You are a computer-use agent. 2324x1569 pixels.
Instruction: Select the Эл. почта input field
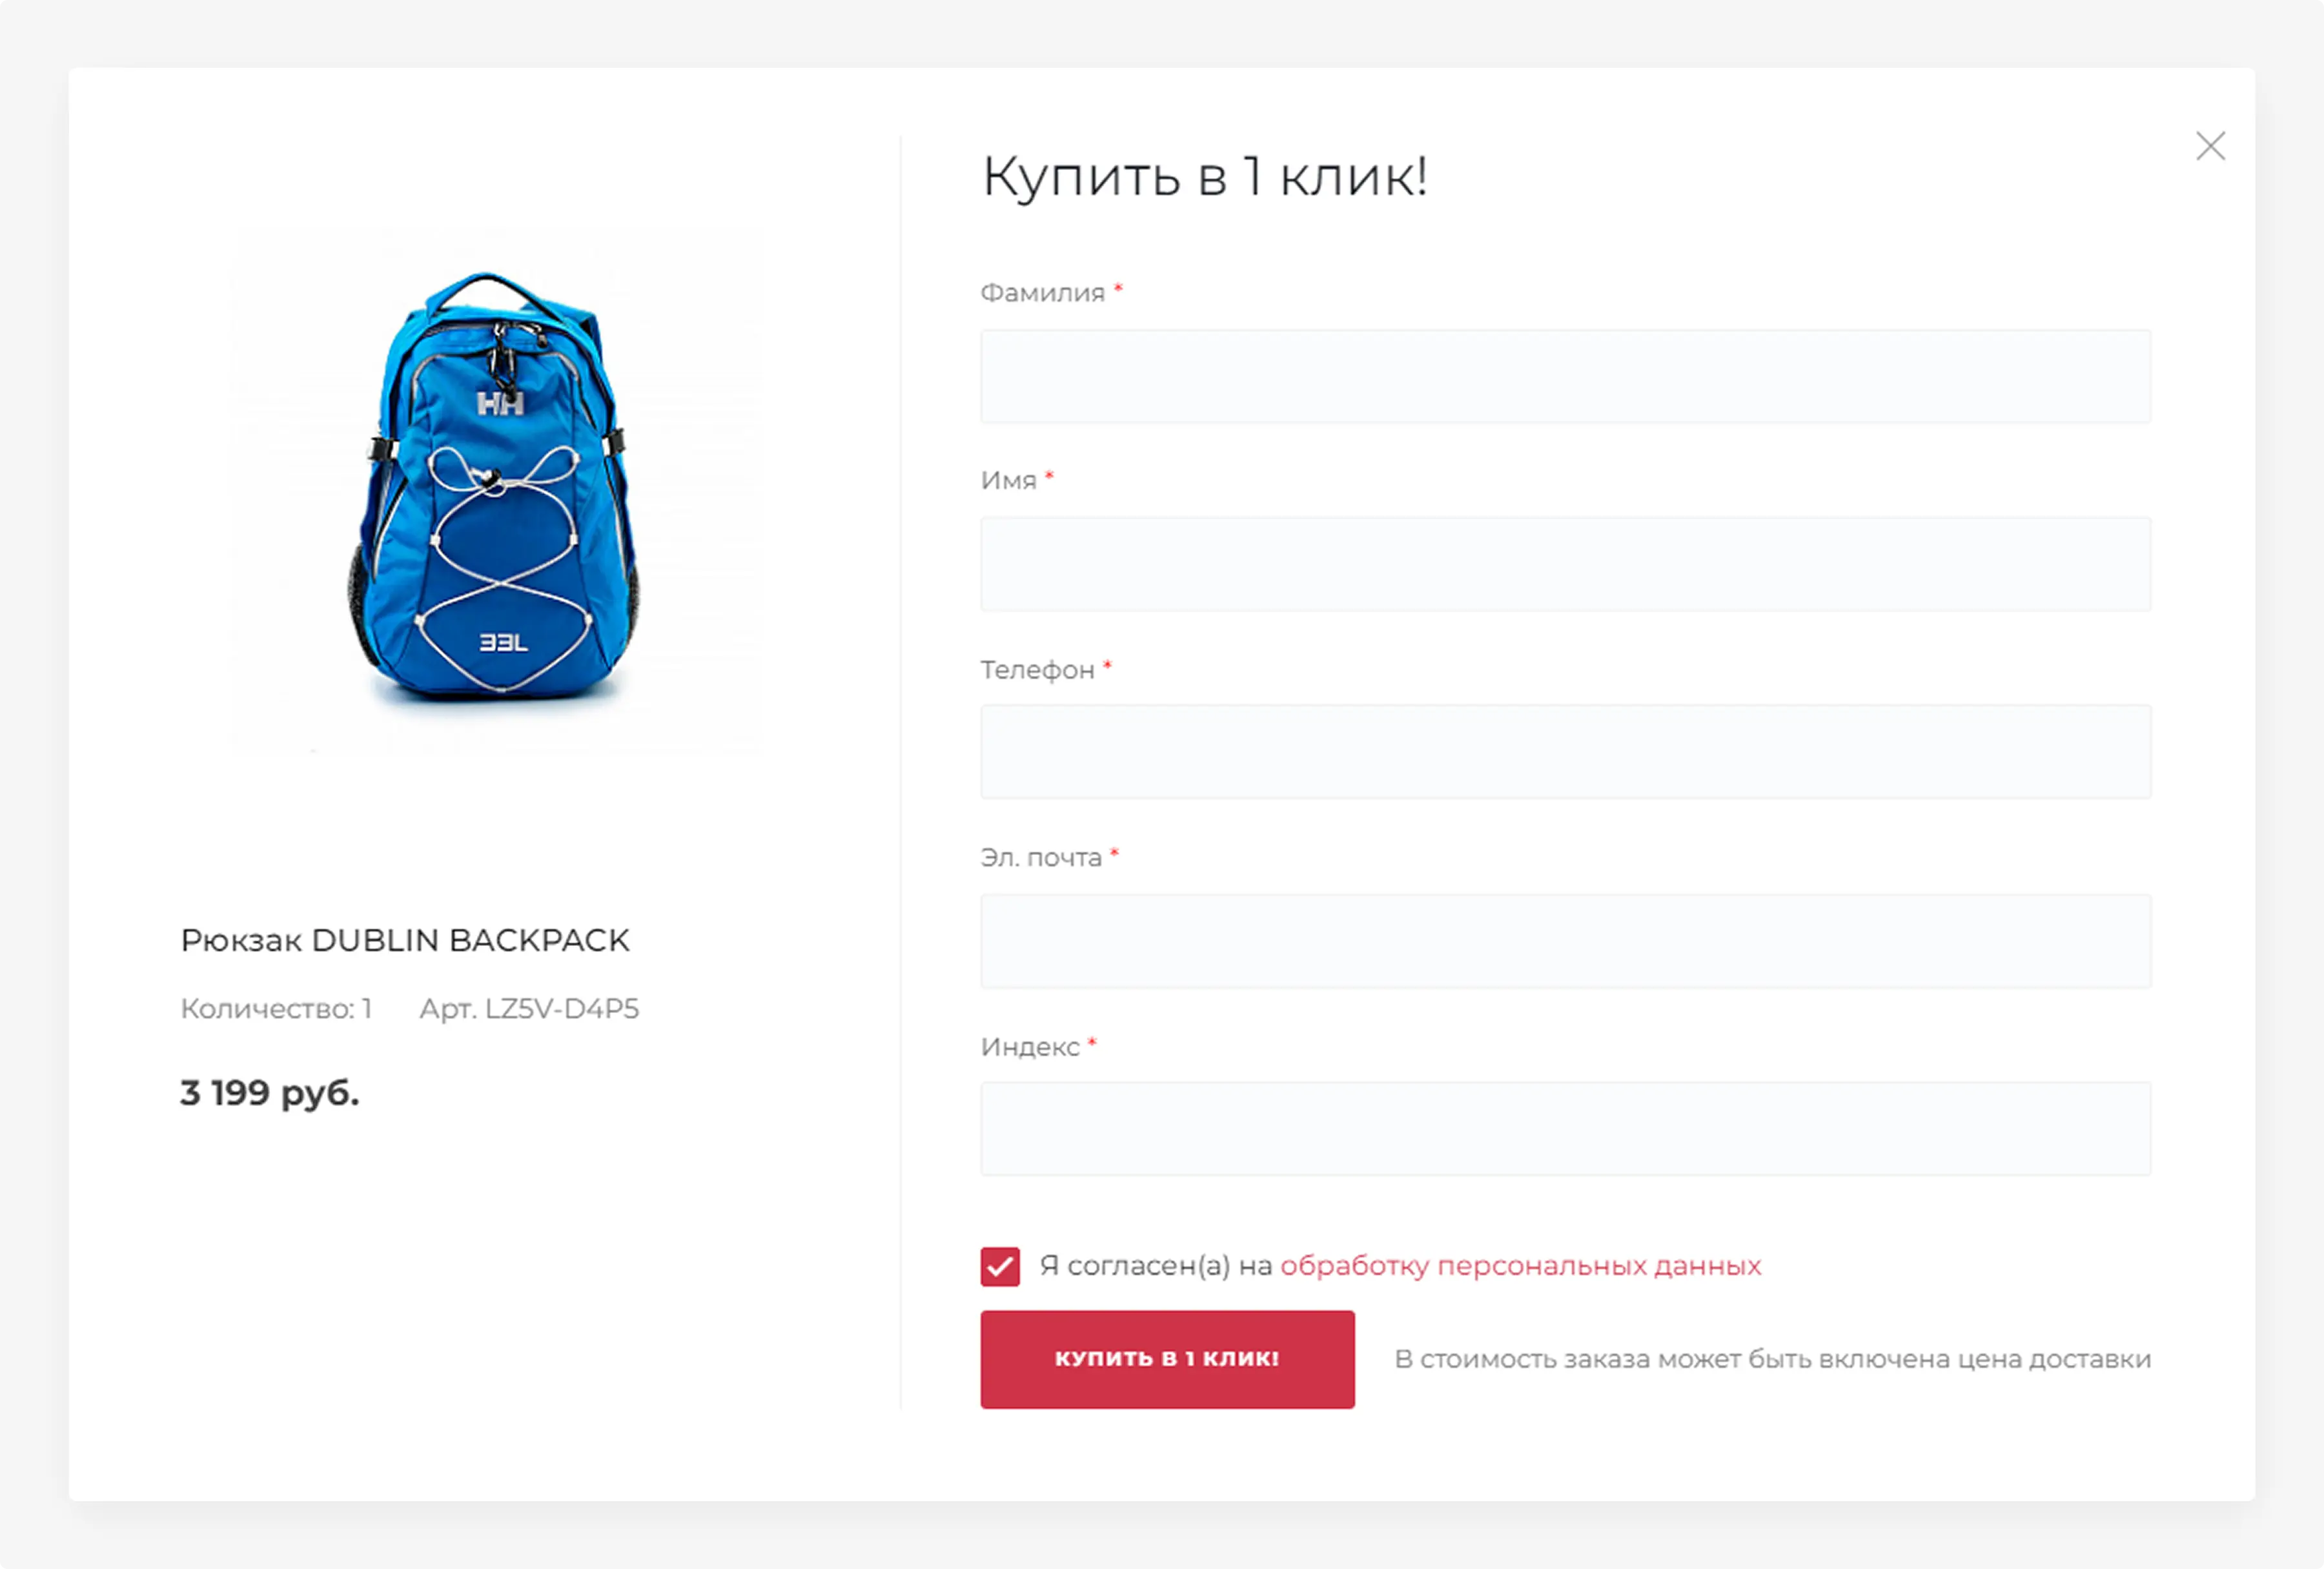tap(1564, 941)
